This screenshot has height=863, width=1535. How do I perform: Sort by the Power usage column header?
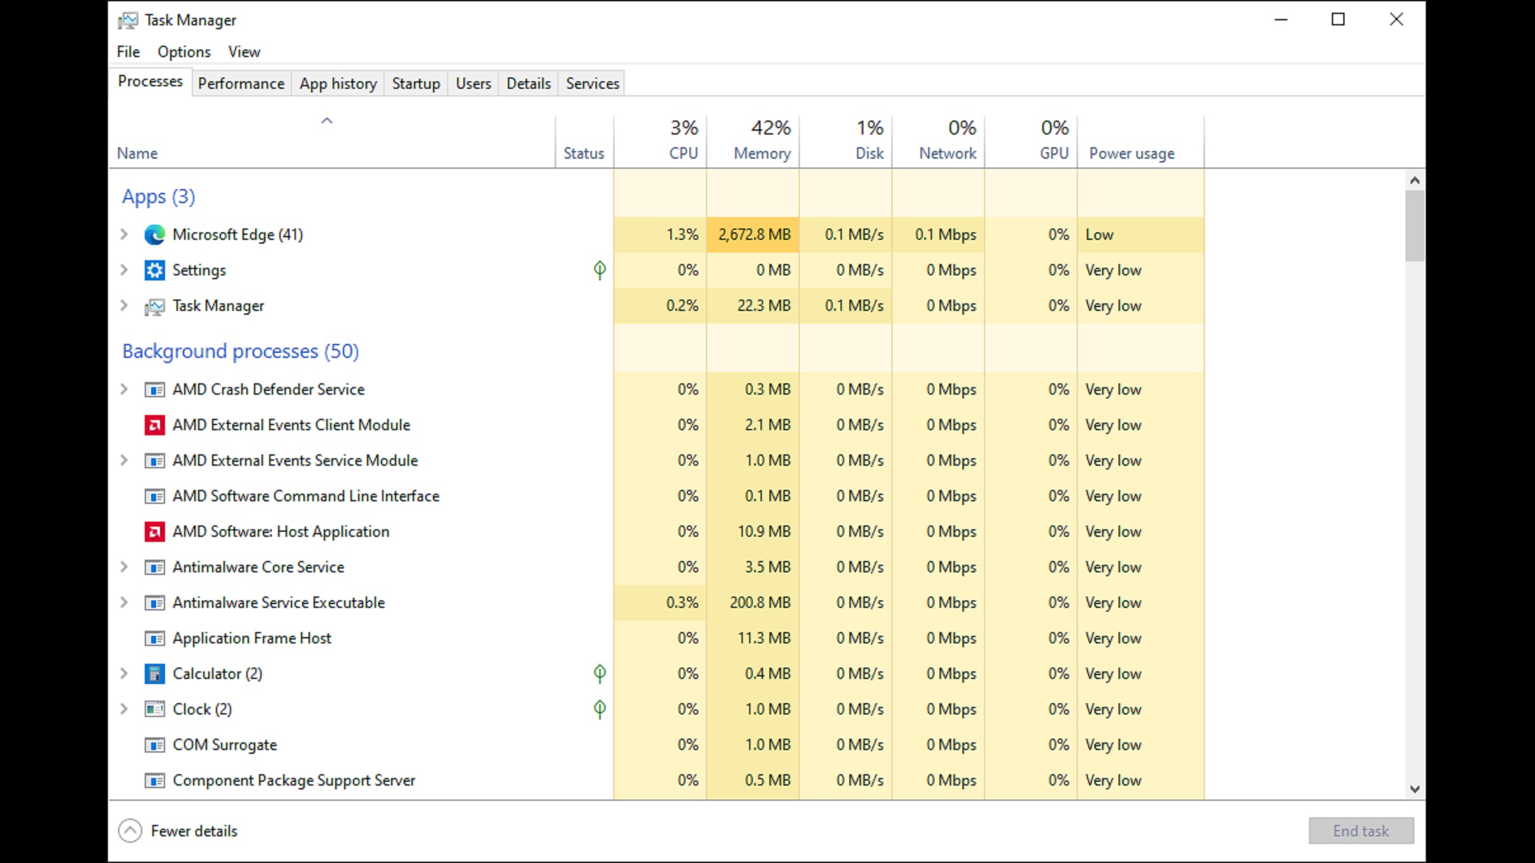[x=1141, y=142]
